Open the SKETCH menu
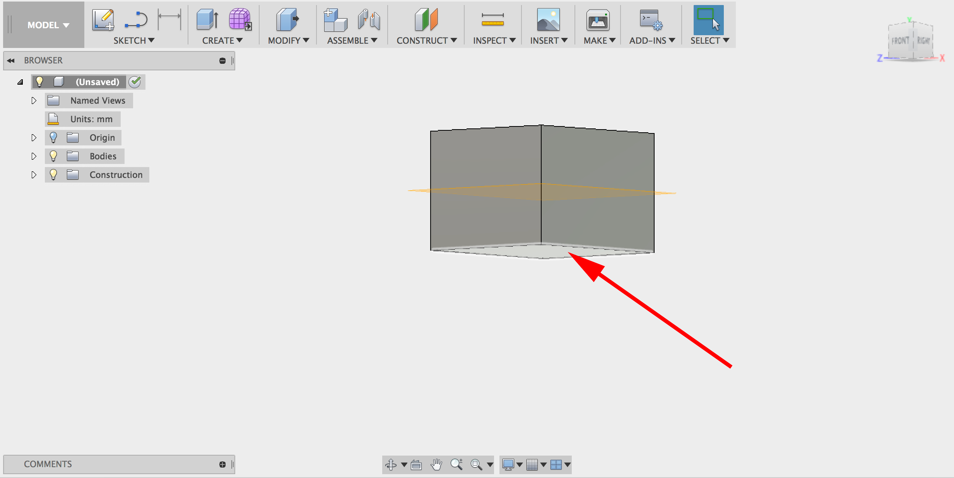The image size is (954, 478). tap(134, 41)
